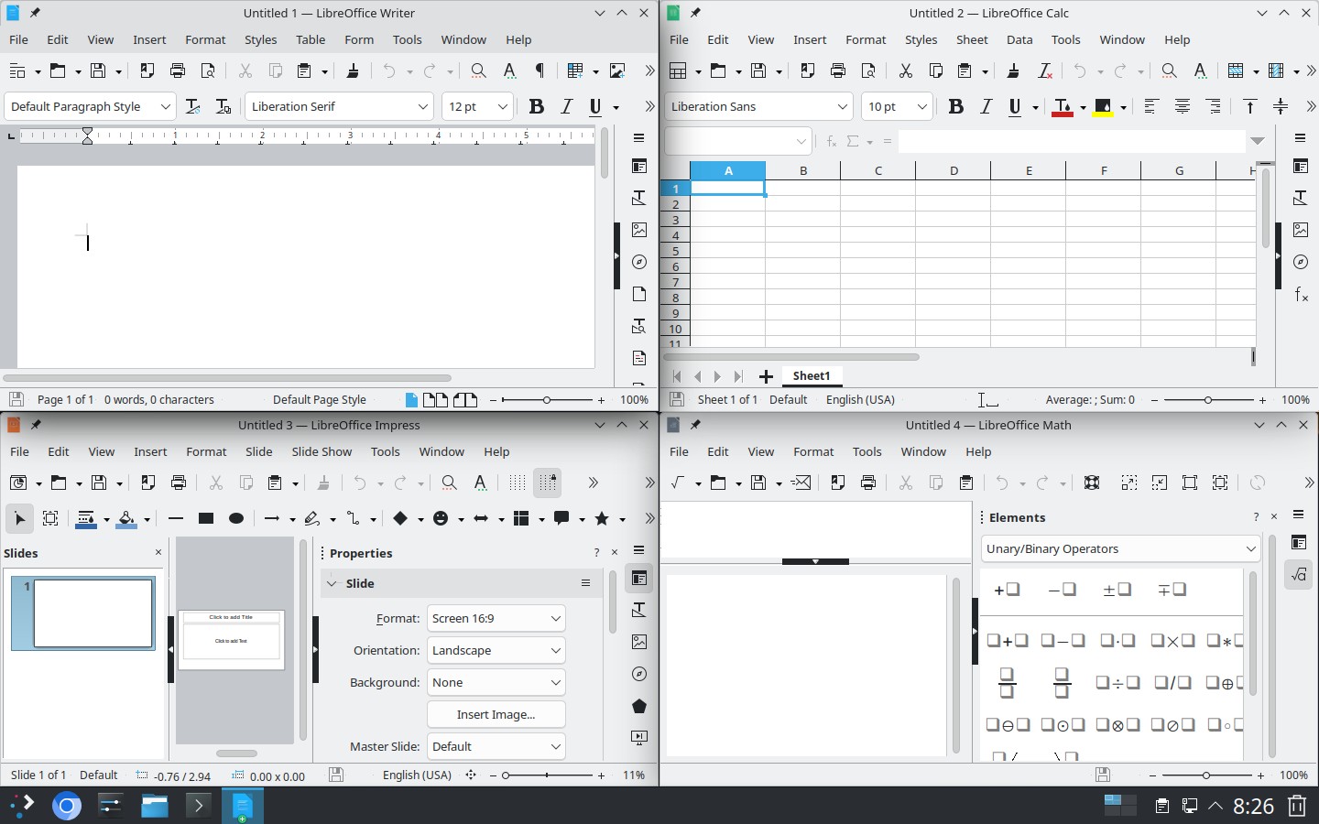This screenshot has height=824, width=1319.
Task: Open slide Format dropdown showing Screen 16:9
Action: click(555, 619)
